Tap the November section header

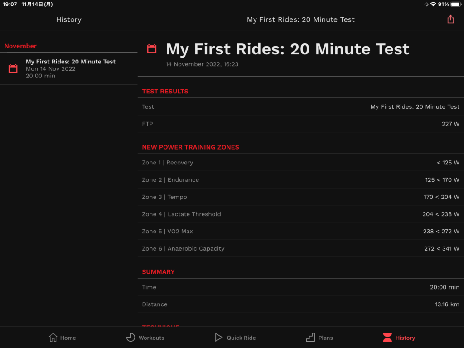click(20, 46)
